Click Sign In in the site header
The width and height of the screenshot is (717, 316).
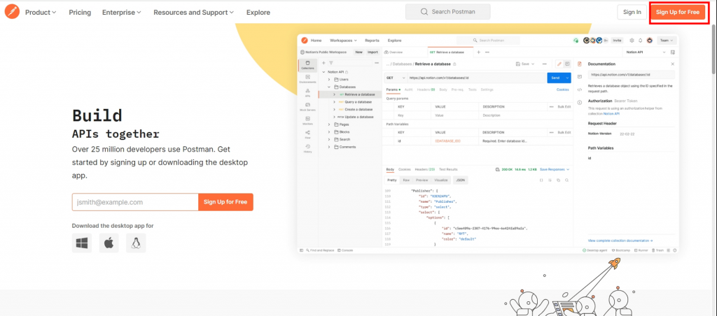pos(632,12)
